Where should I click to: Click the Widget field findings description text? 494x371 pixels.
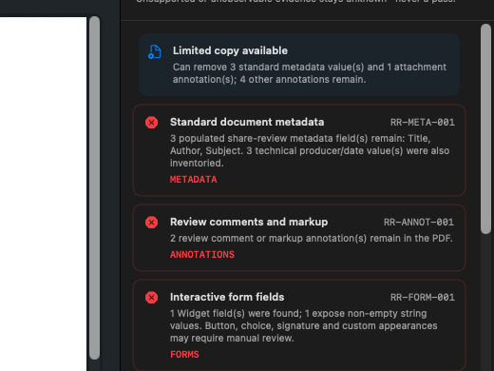pos(303,325)
